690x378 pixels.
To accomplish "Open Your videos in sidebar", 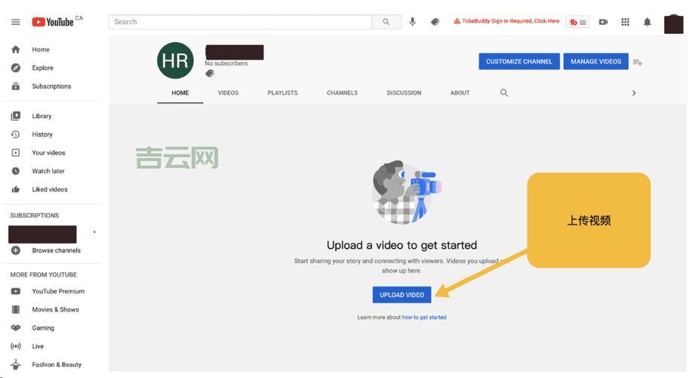I will click(48, 153).
